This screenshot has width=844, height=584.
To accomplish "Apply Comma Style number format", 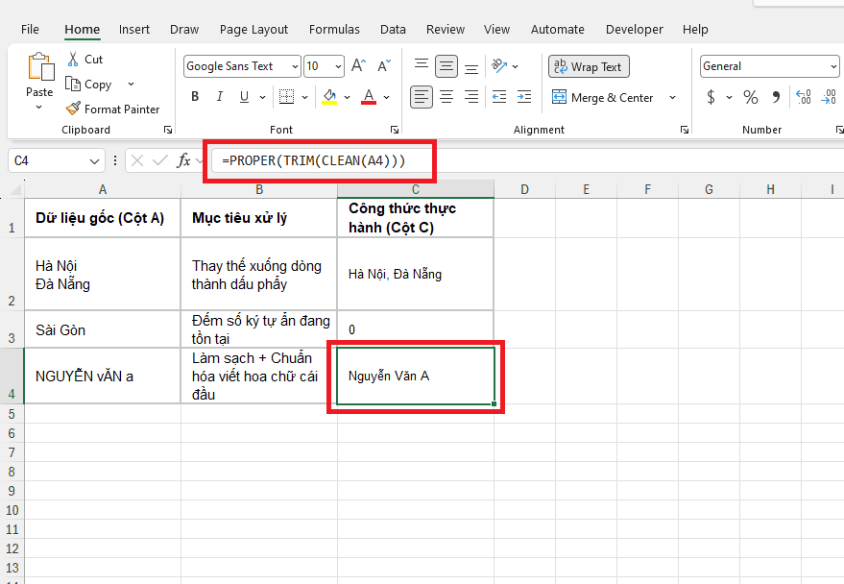I will (776, 97).
